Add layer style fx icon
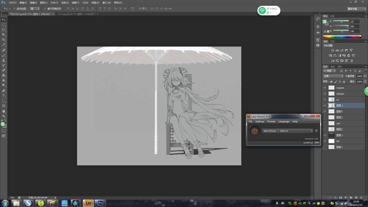The width and height of the screenshot is (368, 207). click(336, 198)
